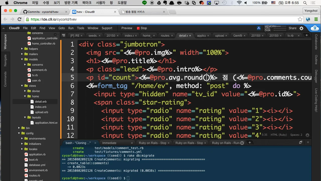321x181 pixels.
Task: Click the Chrome address bar
Action: point(161,19)
